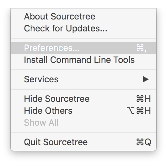Click the separator line above Services

coord(83,70)
